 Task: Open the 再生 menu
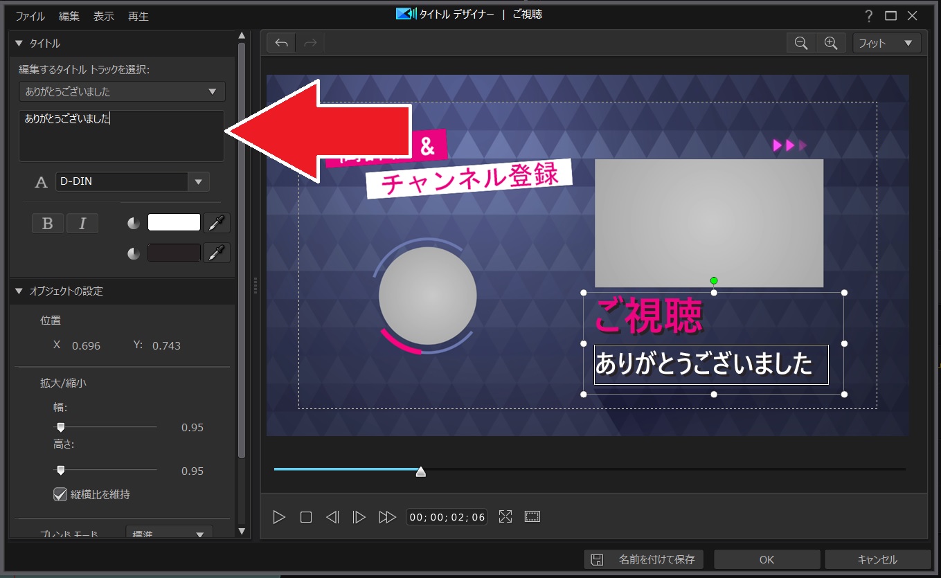[138, 16]
